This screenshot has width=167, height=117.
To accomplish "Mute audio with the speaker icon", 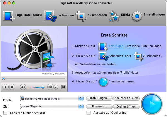I will (23, 87).
